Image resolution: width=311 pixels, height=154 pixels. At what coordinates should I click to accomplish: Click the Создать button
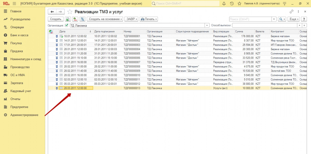click(56, 19)
